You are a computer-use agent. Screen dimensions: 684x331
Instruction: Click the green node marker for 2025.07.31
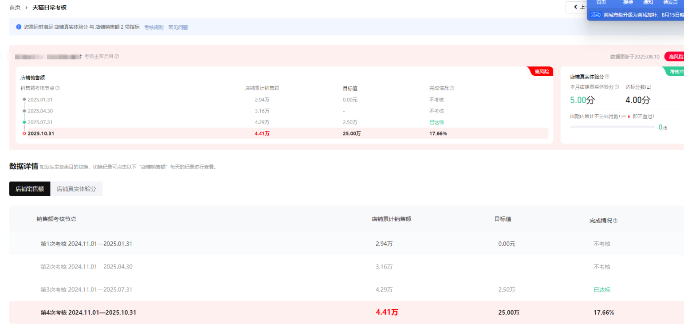point(24,122)
